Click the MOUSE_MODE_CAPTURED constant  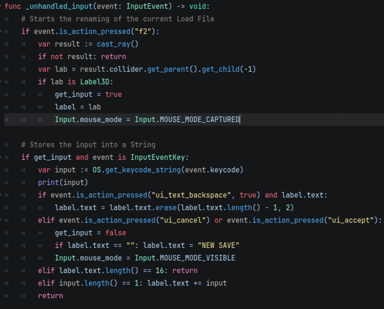pos(200,120)
